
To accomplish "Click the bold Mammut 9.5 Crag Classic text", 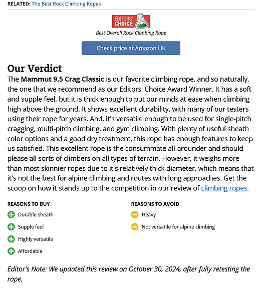I will click(x=63, y=79).
